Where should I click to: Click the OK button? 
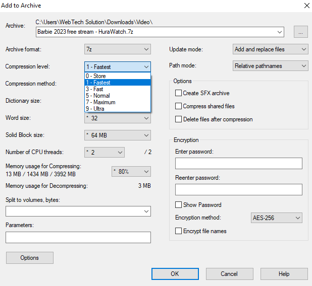pyautogui.click(x=175, y=274)
